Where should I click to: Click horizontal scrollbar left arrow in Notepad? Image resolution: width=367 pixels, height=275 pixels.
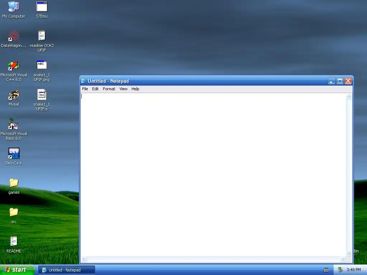point(84,259)
